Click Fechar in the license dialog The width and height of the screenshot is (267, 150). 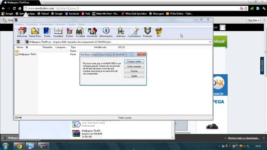(134, 71)
